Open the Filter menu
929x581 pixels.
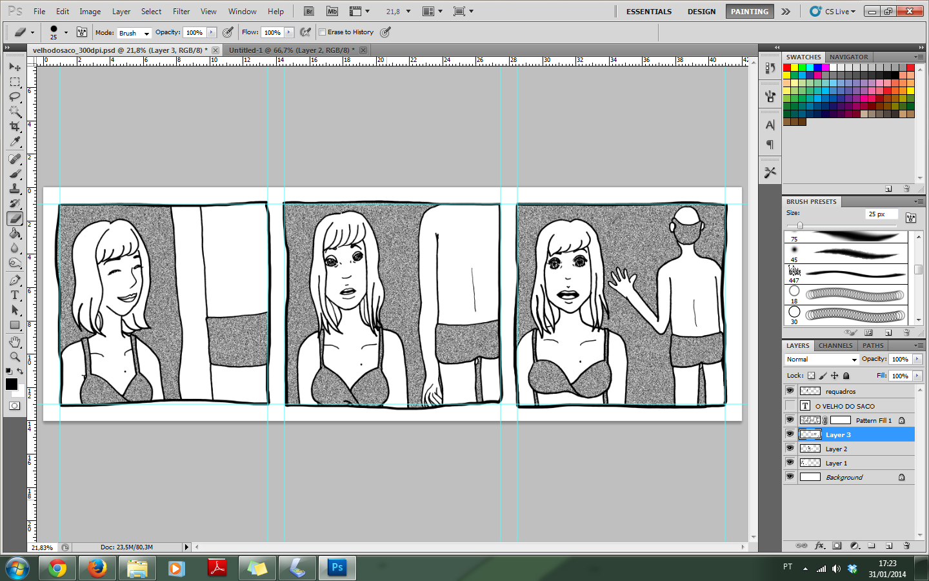coord(181,11)
